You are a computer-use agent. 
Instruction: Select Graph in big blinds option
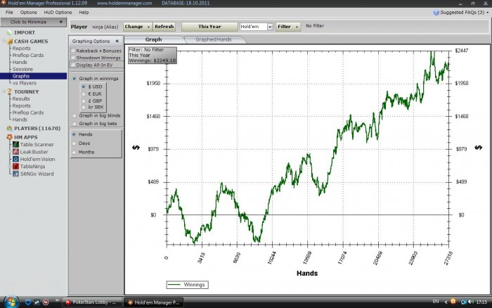(75, 115)
